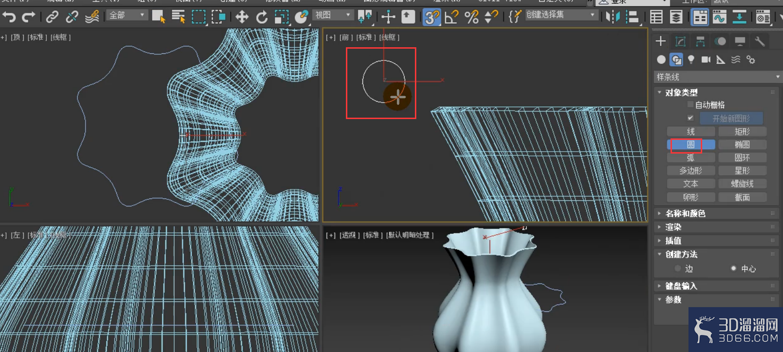Select the Lights category bulb icon
This screenshot has height=352, width=783.
tap(691, 60)
